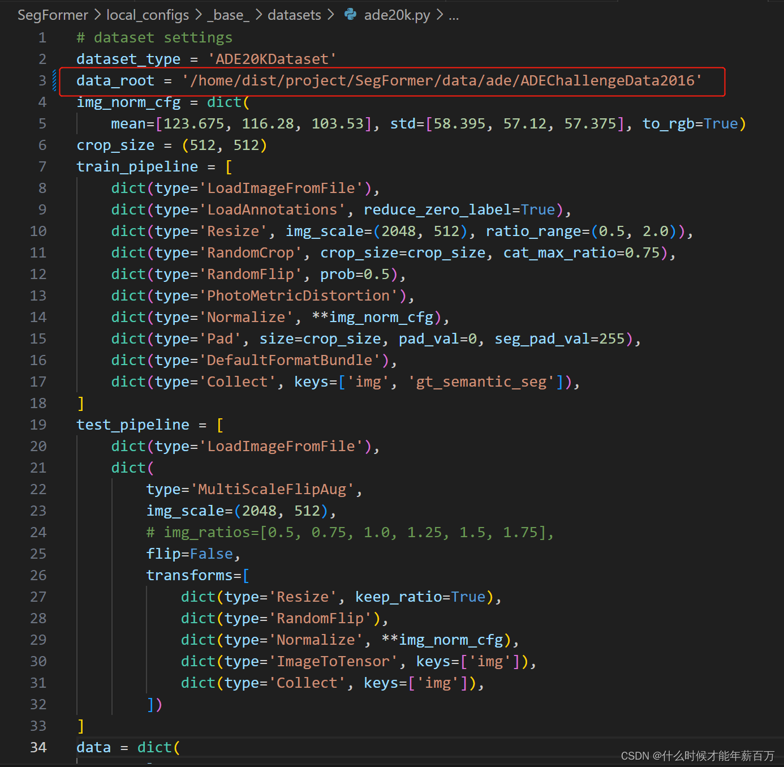
Task: Click 'data = dict(' on line 34
Action: (128, 748)
